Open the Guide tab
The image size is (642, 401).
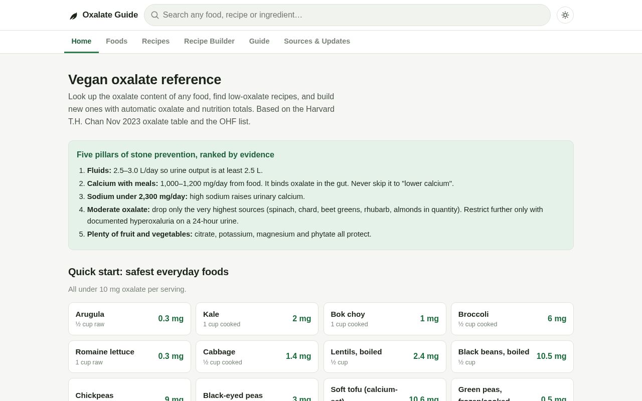pos(259,41)
